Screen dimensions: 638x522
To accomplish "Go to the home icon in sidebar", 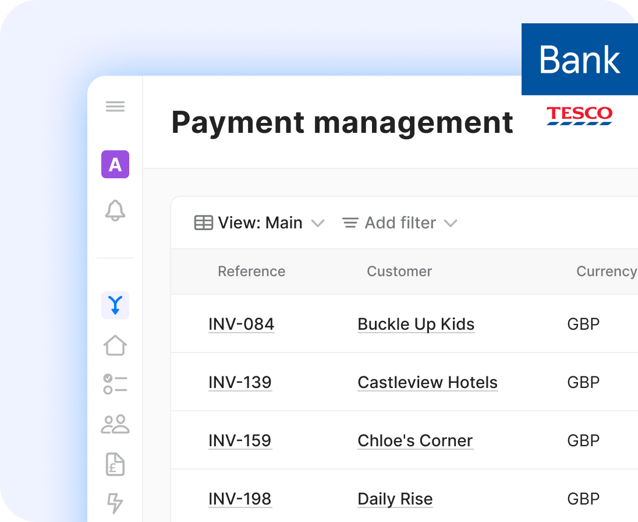I will [115, 345].
